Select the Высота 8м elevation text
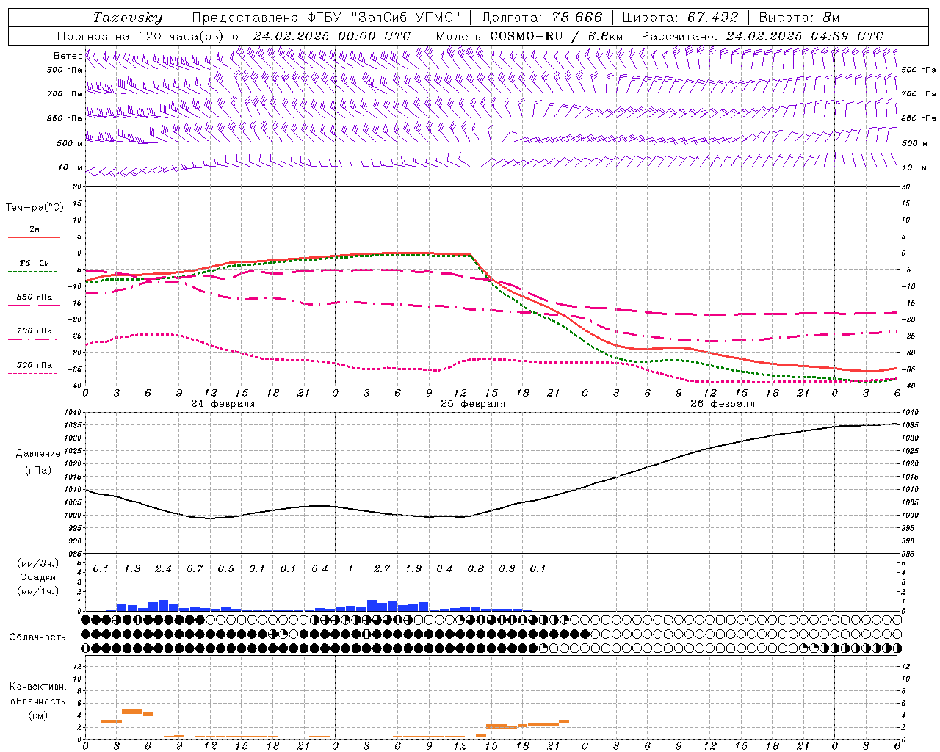This screenshot has width=940, height=752. click(799, 18)
